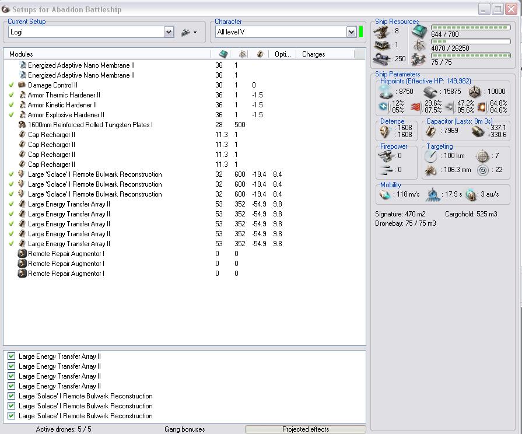Select the first Cap Recharger II row
The height and width of the screenshot is (434, 522).
click(x=184, y=135)
